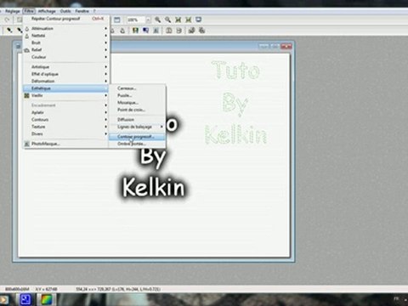Image resolution: width=408 pixels, height=306 pixels.
Task: Expand the Effet d'optique submenu
Action: click(65, 74)
